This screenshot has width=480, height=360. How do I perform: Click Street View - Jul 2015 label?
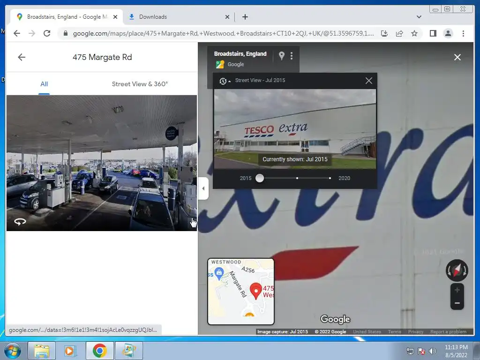pos(260,80)
